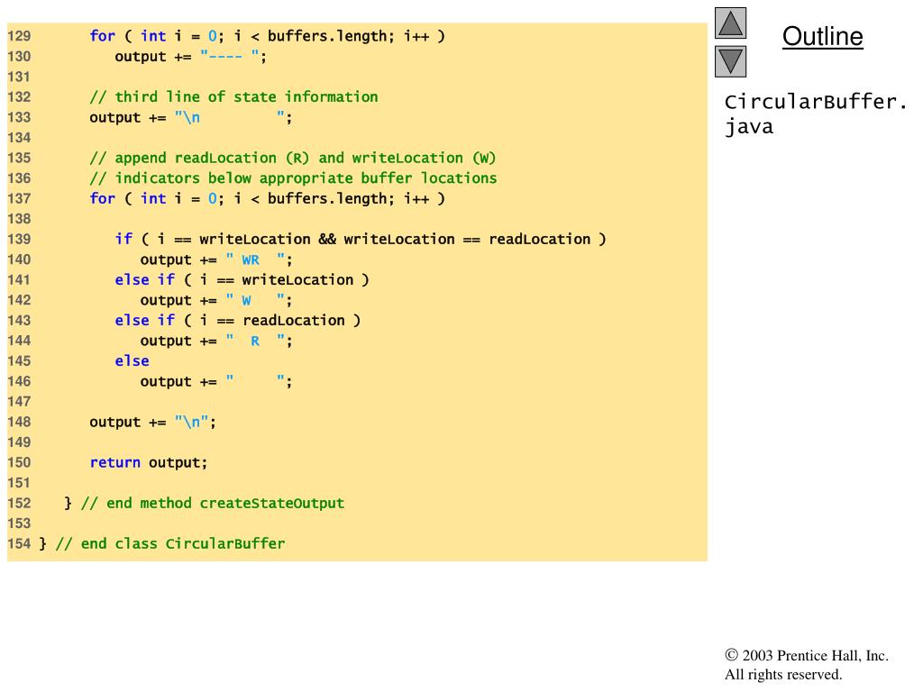This screenshot has width=923, height=692.
Task: Select comment 'third line of state information'
Action: click(x=233, y=97)
